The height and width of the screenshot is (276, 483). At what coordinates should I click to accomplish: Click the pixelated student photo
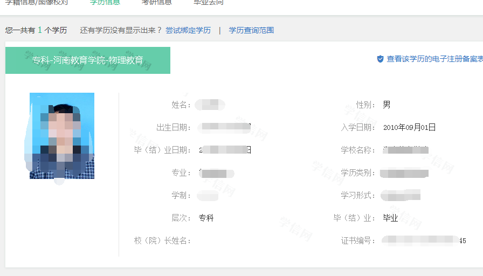click(x=62, y=136)
